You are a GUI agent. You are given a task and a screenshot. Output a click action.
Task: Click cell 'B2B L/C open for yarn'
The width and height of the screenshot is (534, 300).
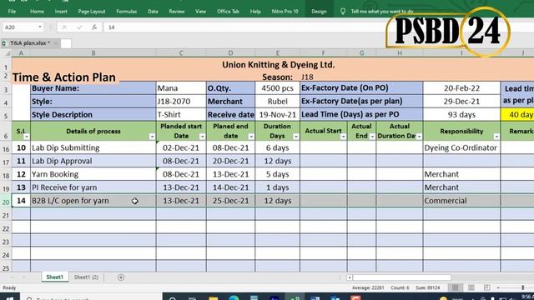pos(93,201)
